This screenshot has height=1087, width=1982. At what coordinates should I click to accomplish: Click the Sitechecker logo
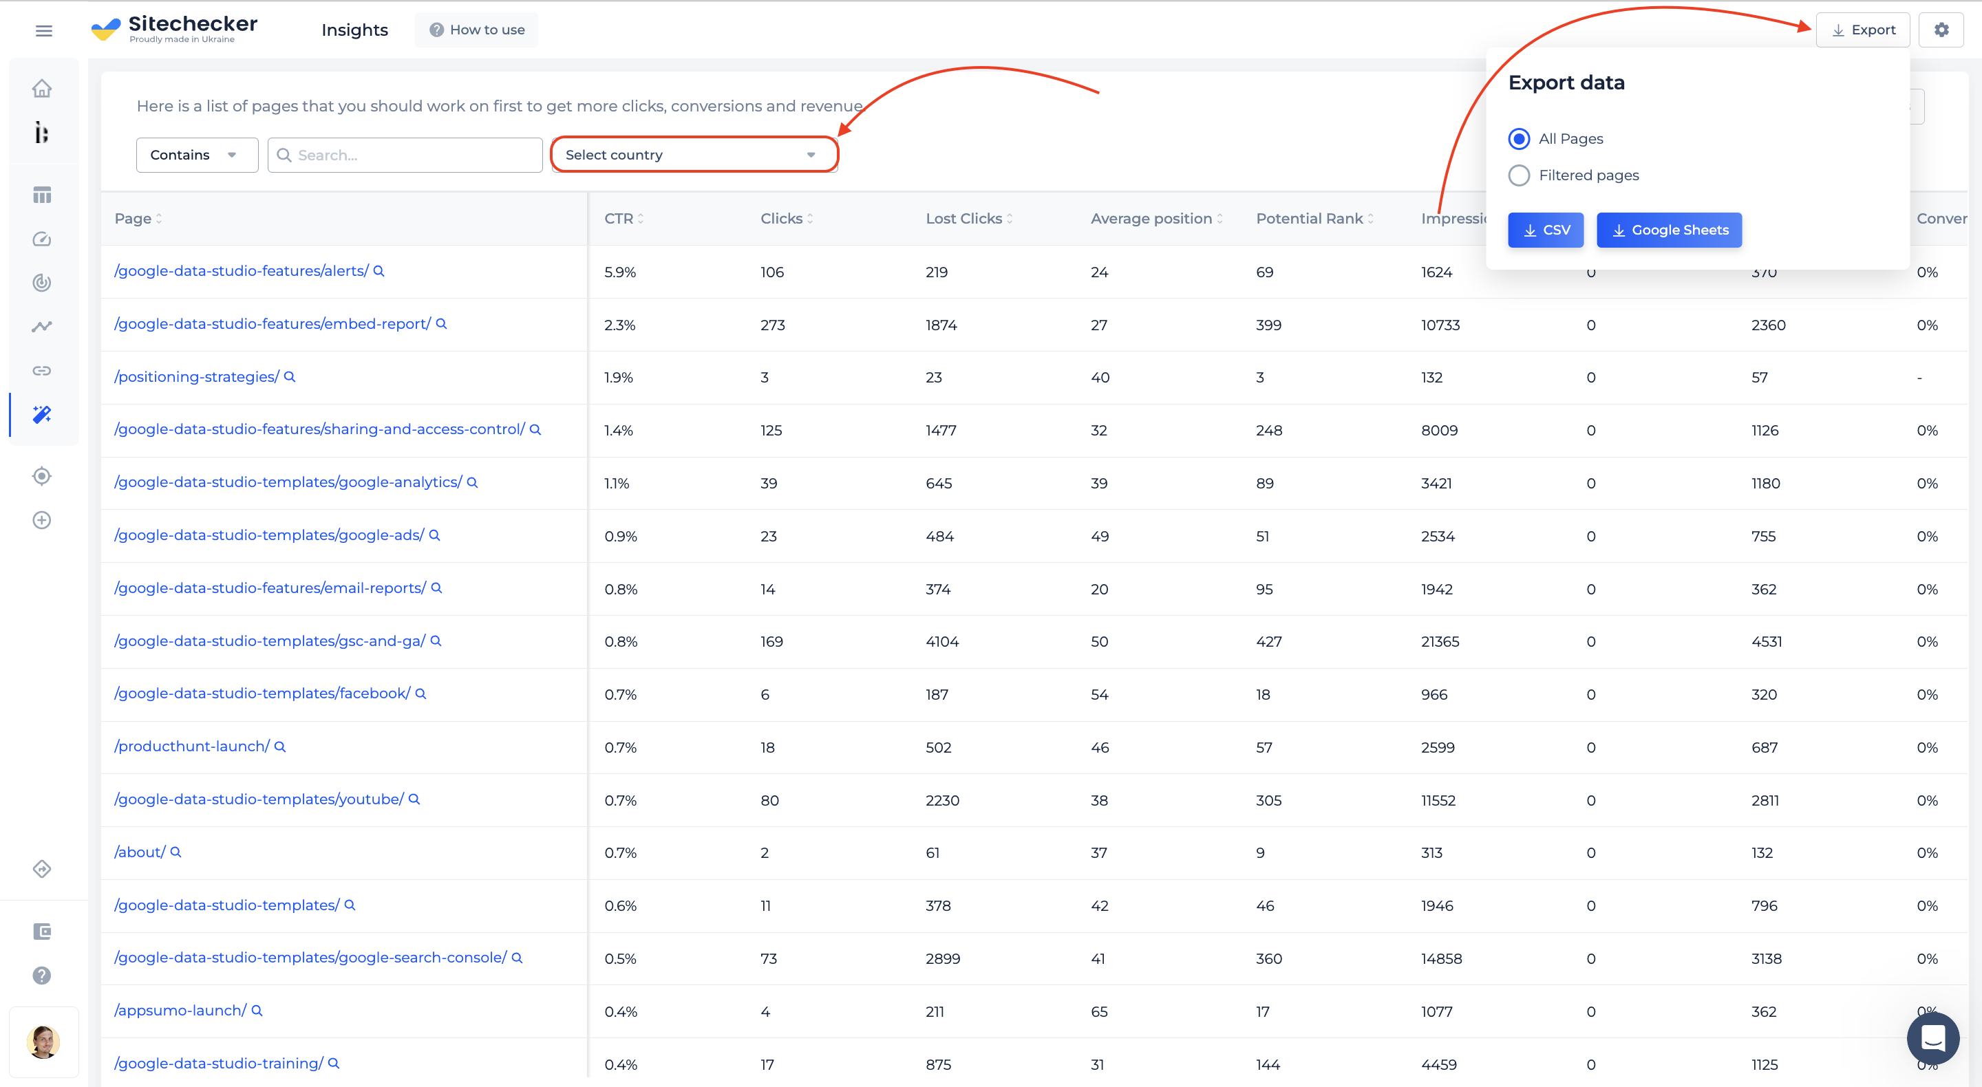click(x=175, y=29)
